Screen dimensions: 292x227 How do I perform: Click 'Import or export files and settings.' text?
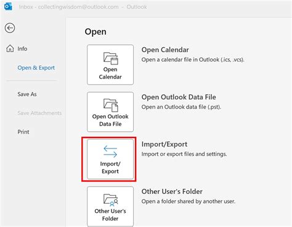tap(184, 154)
